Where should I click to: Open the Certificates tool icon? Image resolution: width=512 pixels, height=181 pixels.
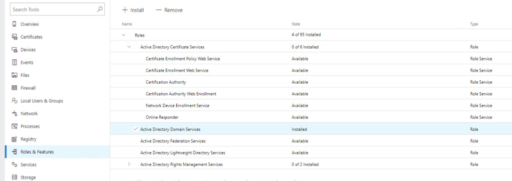click(x=14, y=37)
